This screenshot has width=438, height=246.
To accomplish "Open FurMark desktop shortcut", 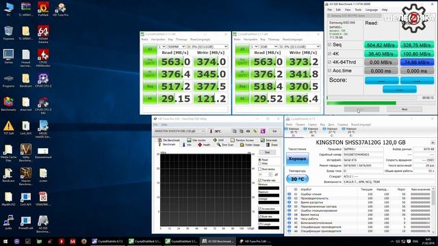I will click(43, 9).
